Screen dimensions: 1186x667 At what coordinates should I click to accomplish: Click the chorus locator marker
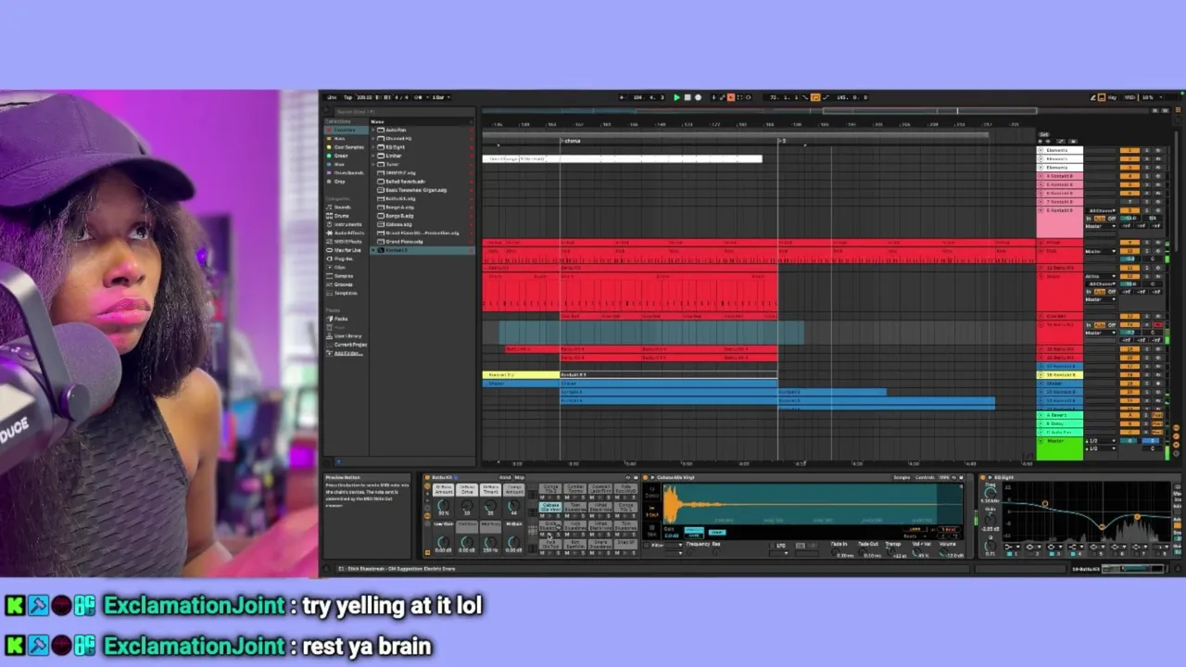tap(572, 141)
